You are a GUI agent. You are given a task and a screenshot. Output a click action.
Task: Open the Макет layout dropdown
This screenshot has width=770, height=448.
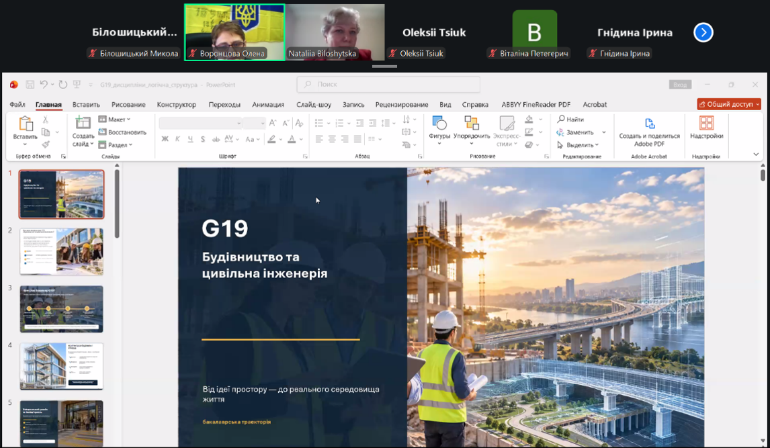pyautogui.click(x=114, y=120)
